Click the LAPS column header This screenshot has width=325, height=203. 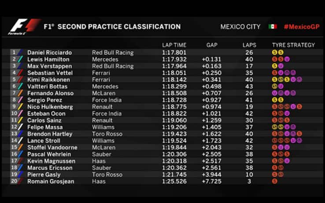pos(249,45)
